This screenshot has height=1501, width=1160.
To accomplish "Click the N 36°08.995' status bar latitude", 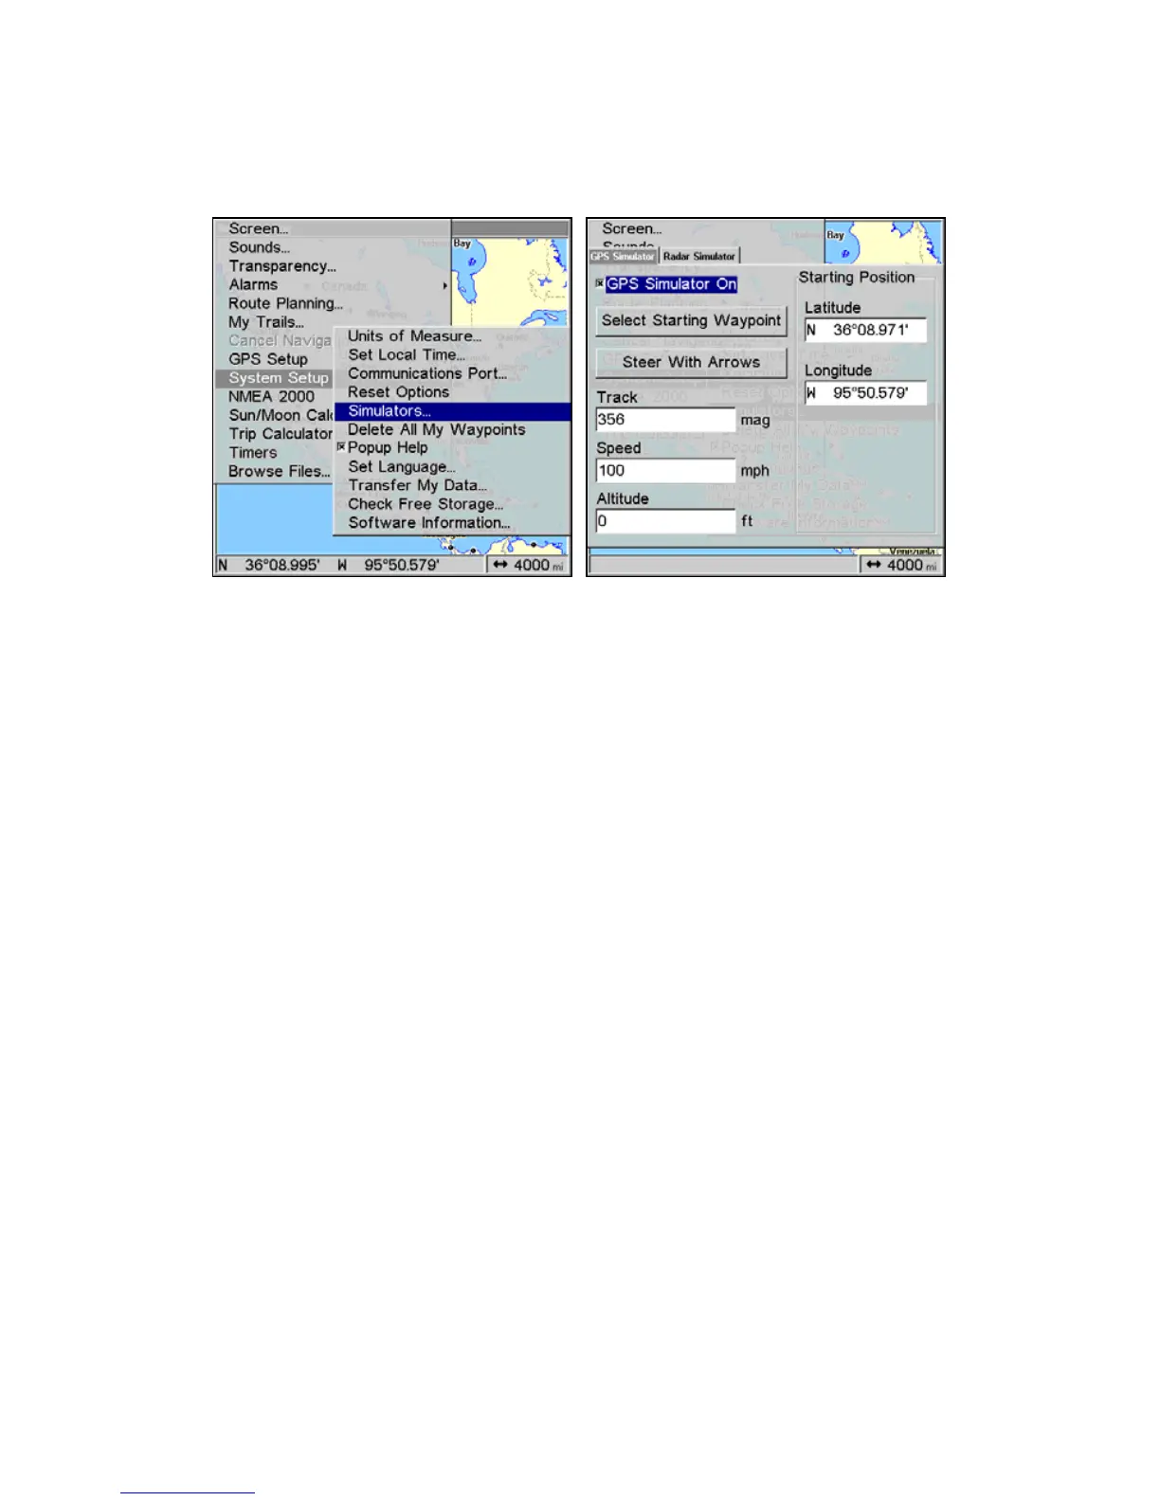I will pos(269,565).
